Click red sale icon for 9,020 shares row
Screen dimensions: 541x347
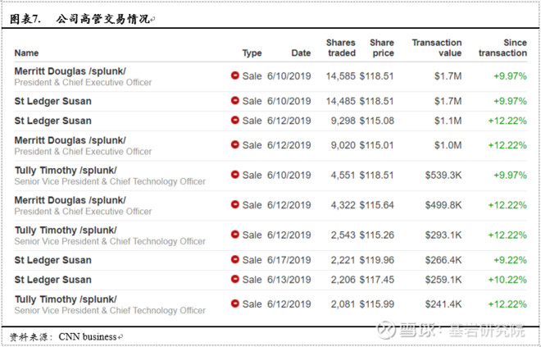point(235,145)
